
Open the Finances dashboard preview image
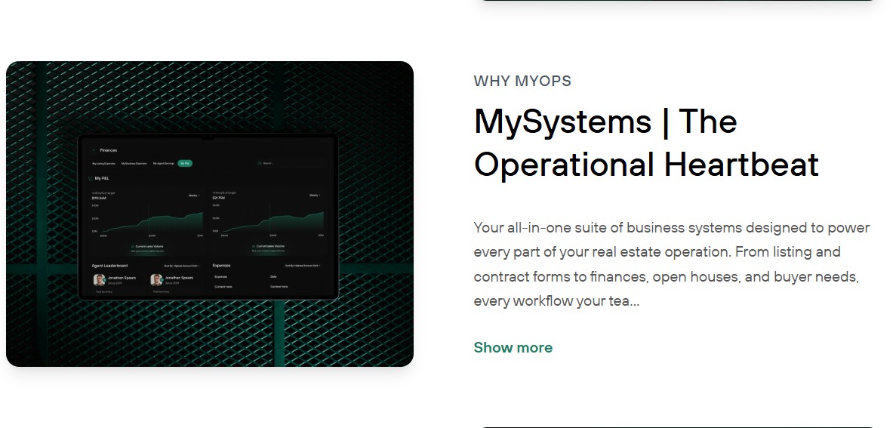[x=210, y=214]
